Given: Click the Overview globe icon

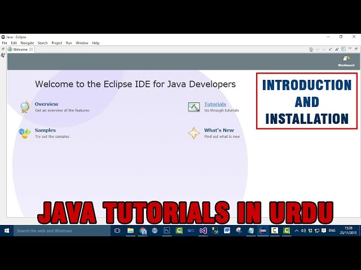Looking at the screenshot, I should click(25, 107).
